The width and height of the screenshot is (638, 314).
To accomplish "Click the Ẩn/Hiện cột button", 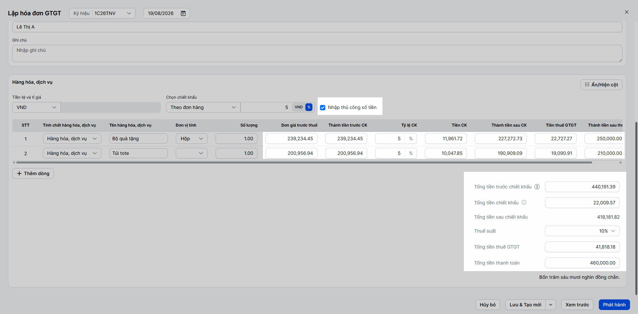I will 601,85.
